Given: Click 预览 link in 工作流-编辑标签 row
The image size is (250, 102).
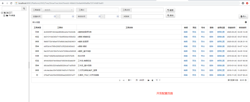Looking at the screenshot, I should click(x=194, y=61).
